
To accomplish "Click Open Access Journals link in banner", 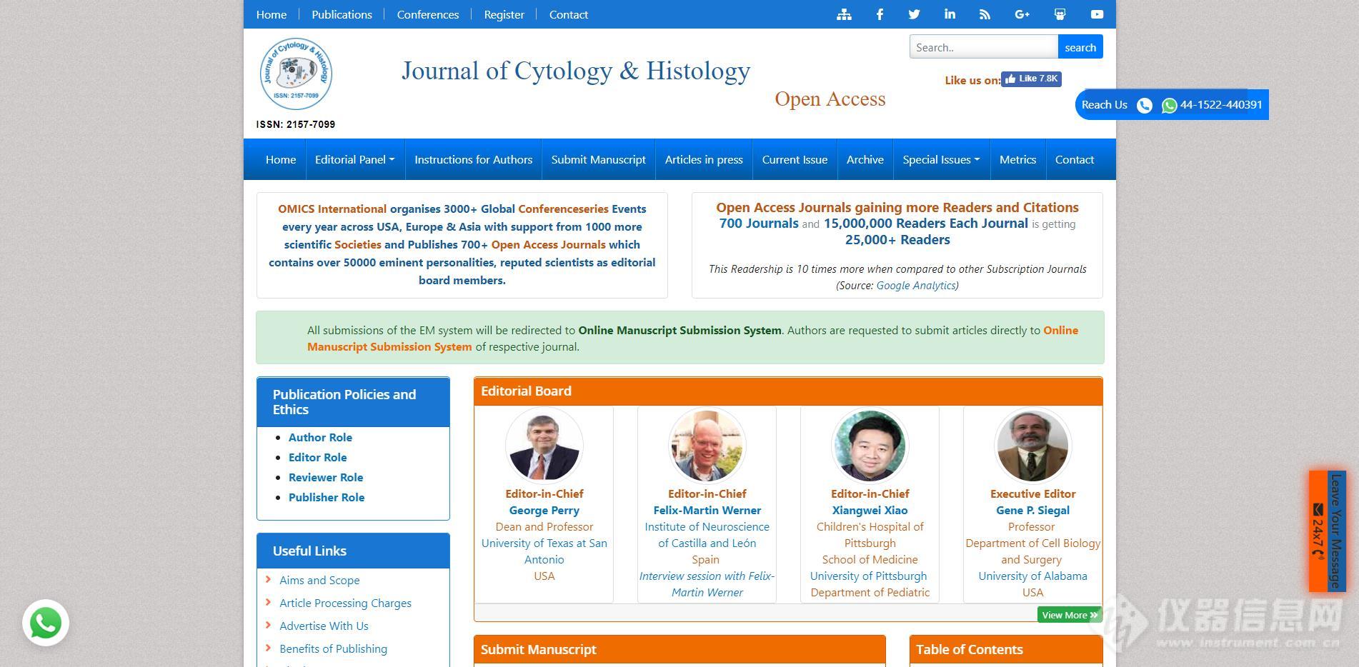I will pos(549,244).
